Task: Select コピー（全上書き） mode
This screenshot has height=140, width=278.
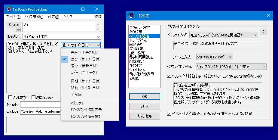Action: [x=90, y=73]
